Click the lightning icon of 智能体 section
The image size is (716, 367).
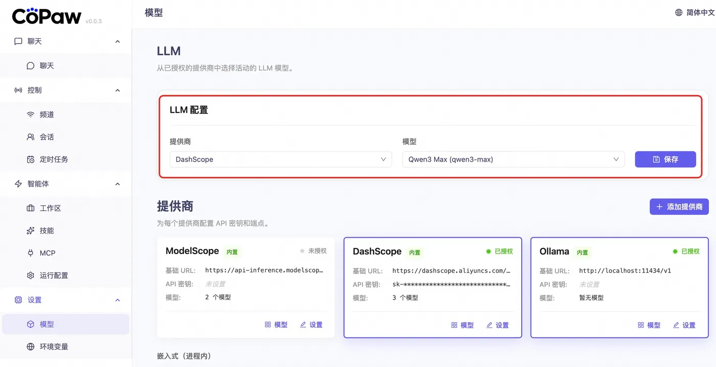click(x=18, y=184)
